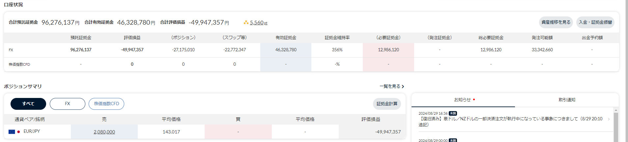Filter position summary by 株価指数CFD
This screenshot has width=628, height=142.
[x=106, y=104]
